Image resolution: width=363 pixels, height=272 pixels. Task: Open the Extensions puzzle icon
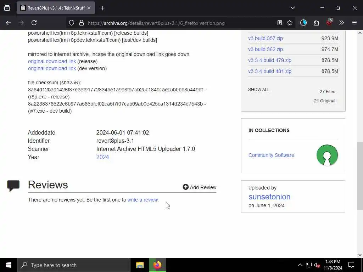(x=316, y=23)
